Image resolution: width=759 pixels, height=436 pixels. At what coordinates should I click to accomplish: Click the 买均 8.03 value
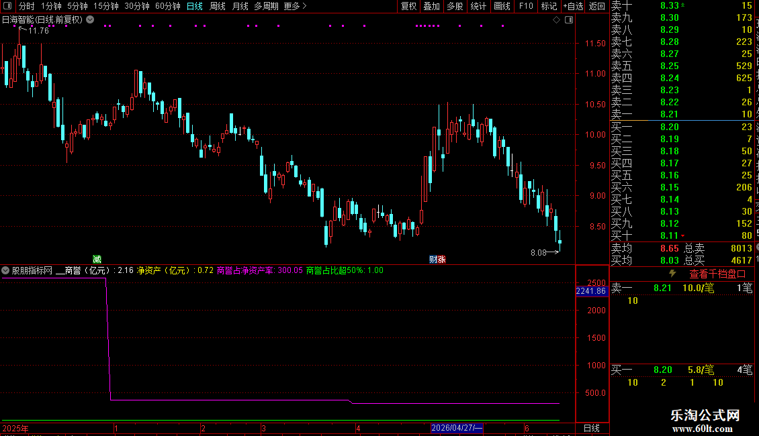click(670, 260)
